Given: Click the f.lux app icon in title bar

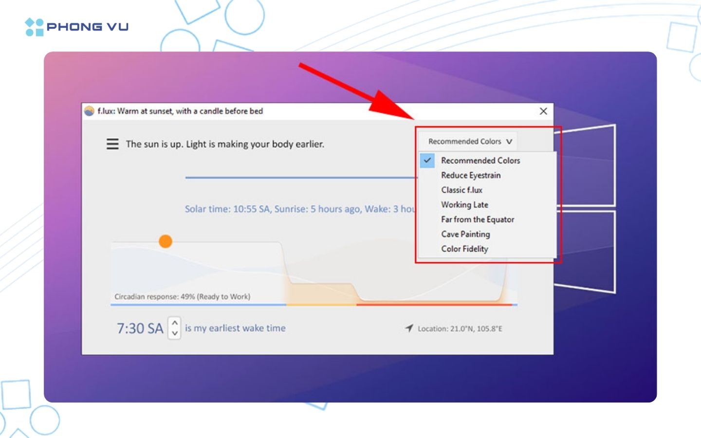Looking at the screenshot, I should click(x=89, y=111).
